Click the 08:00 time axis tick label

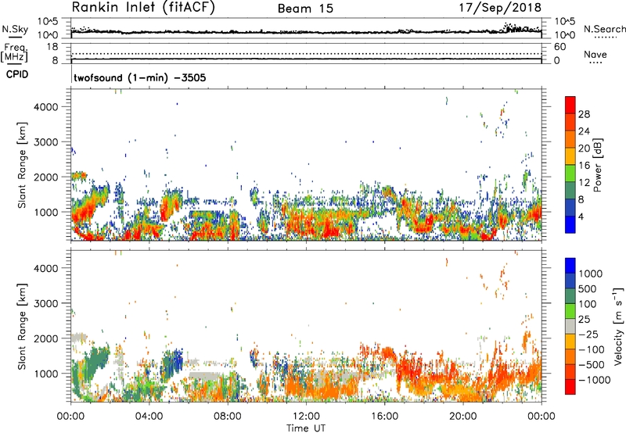pos(227,417)
